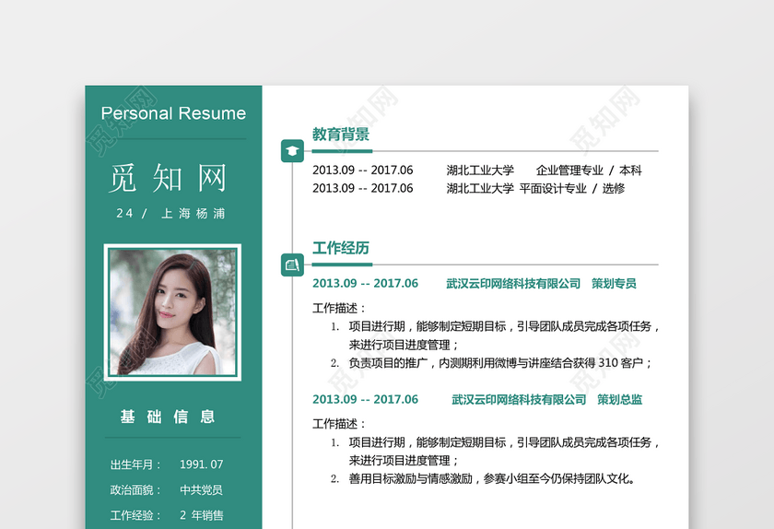The height and width of the screenshot is (529, 774).
Task: Click the '出生年月：' label
Action: pos(135,464)
